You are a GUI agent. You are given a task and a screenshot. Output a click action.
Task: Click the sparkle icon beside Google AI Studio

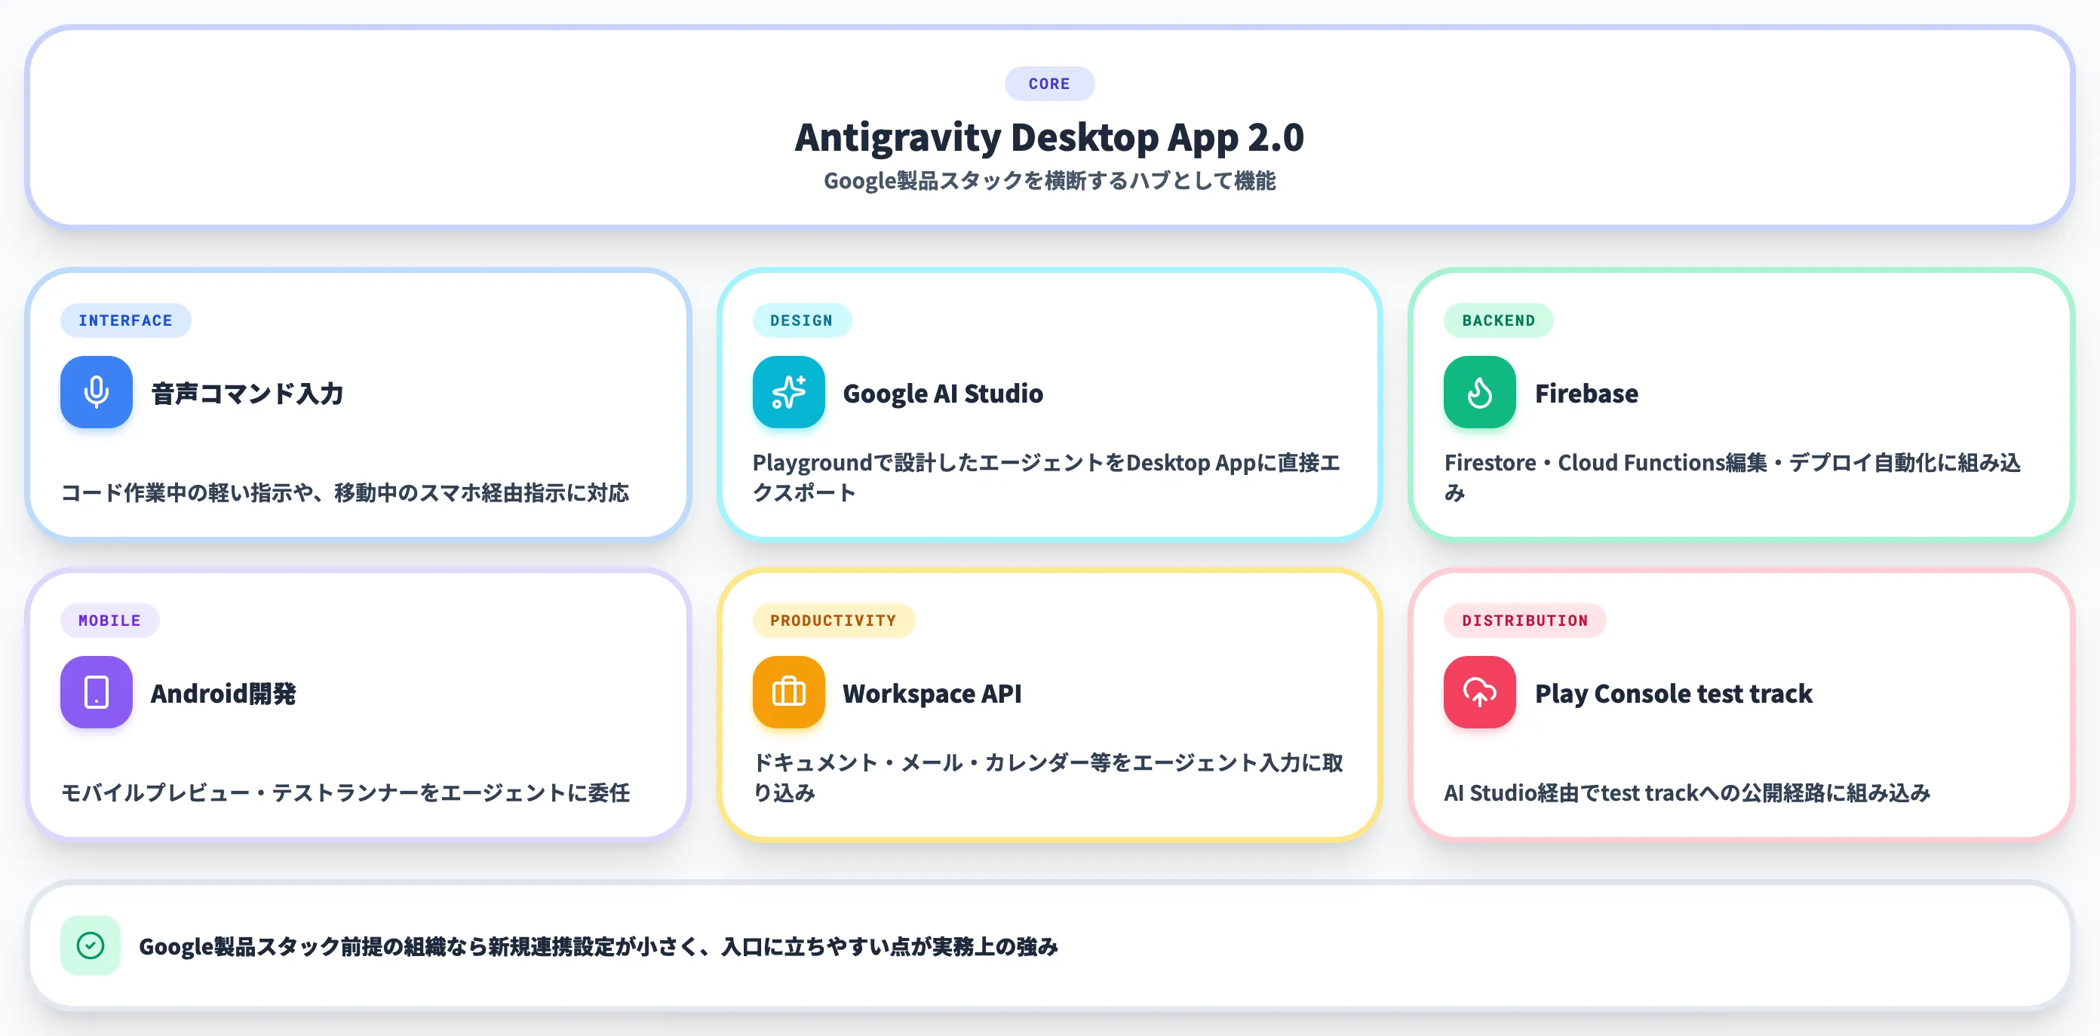coord(788,392)
